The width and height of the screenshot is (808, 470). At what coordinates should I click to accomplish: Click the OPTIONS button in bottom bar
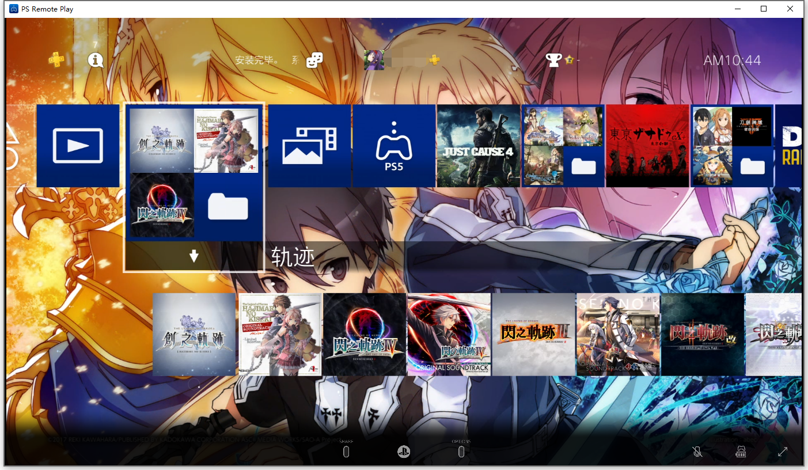tap(461, 452)
